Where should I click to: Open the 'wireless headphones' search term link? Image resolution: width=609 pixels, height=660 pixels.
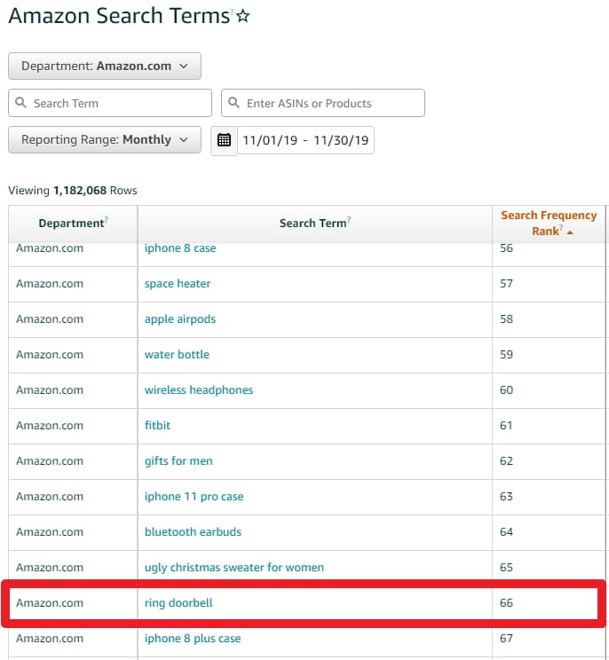(x=199, y=390)
